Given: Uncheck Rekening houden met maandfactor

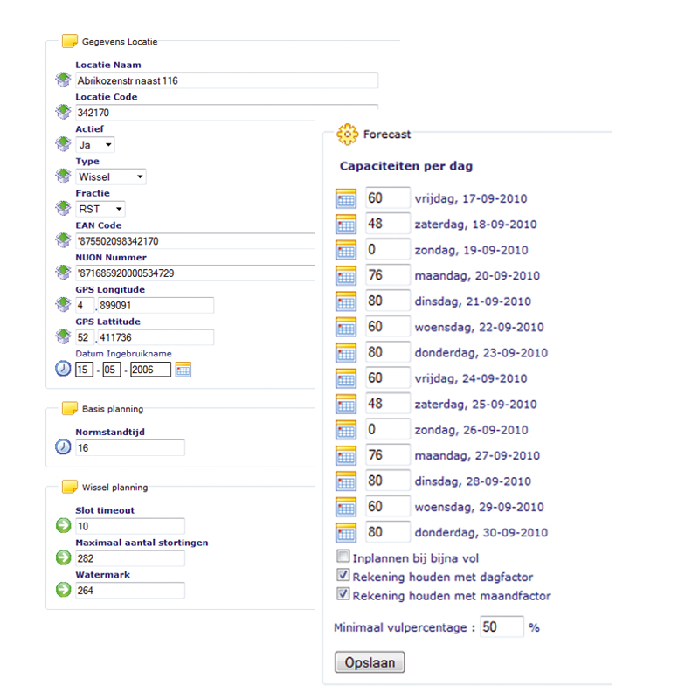Looking at the screenshot, I should 343,596.
